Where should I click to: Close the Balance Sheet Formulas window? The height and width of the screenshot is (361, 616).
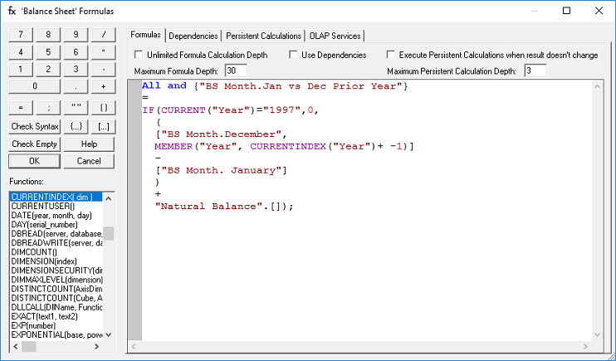click(599, 11)
